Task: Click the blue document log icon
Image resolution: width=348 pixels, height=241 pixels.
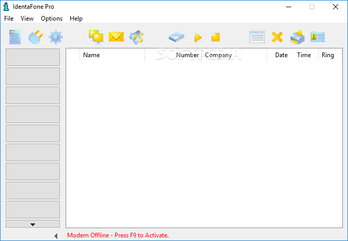Action: pyautogui.click(x=15, y=37)
